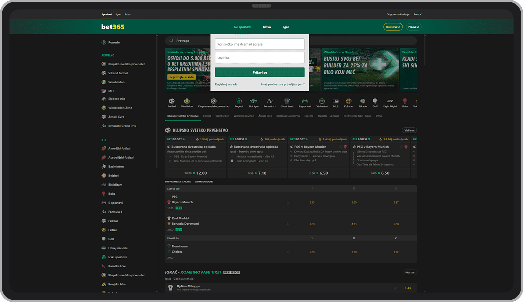Open Američki fudbal in A-Z list
Viewport: 523px width, 302px height.
click(x=119, y=148)
